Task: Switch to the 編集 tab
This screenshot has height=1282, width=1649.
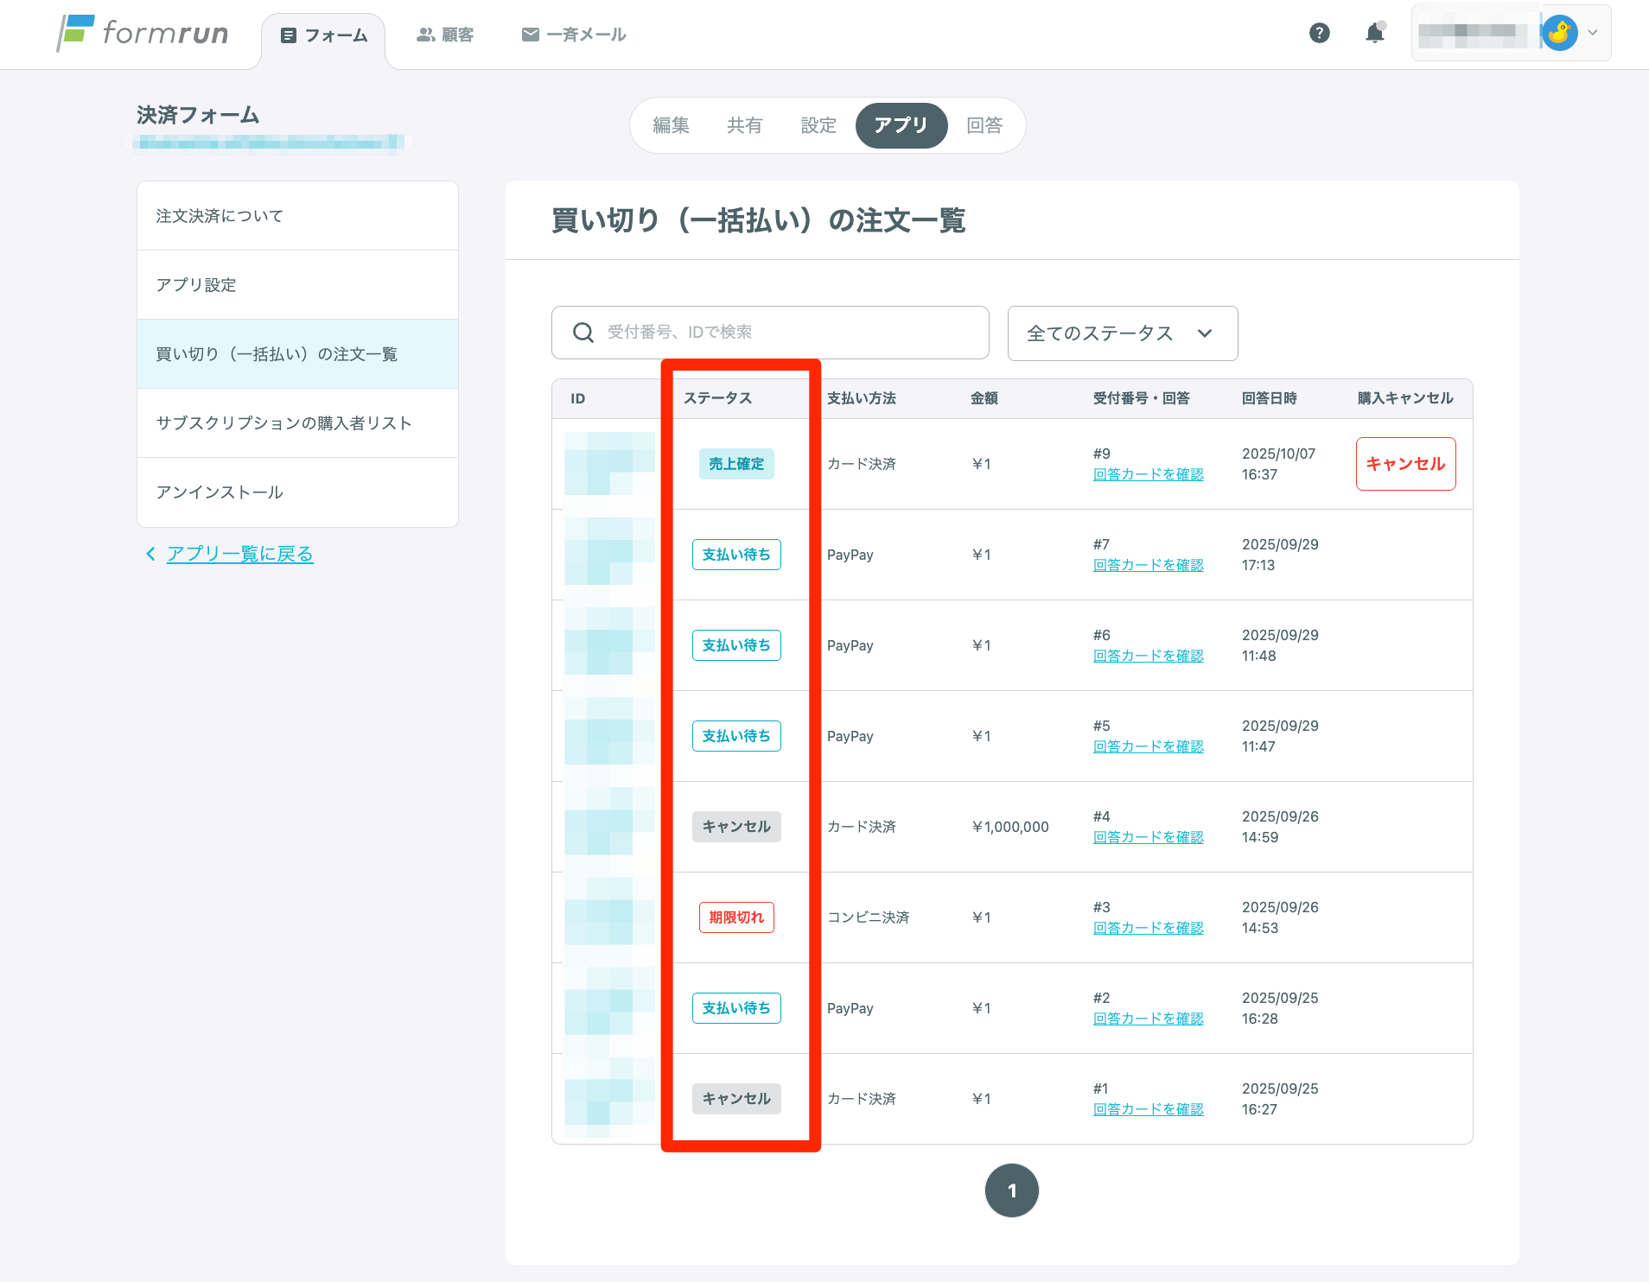Action: (671, 125)
